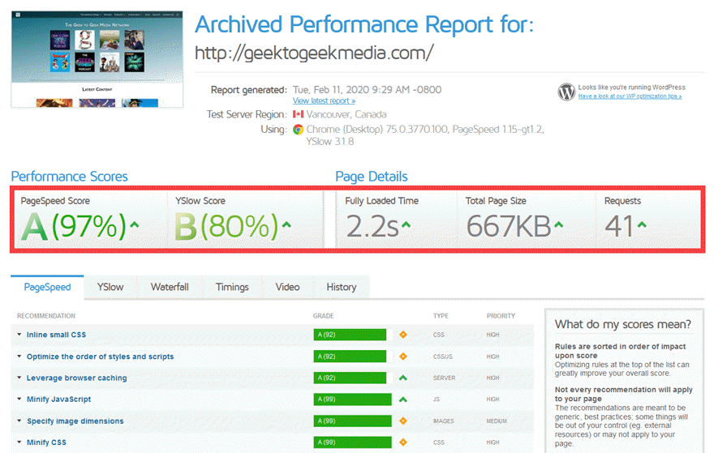Click green arrow icon in Minify JavaScript row
This screenshot has width=714, height=453.
[x=402, y=400]
